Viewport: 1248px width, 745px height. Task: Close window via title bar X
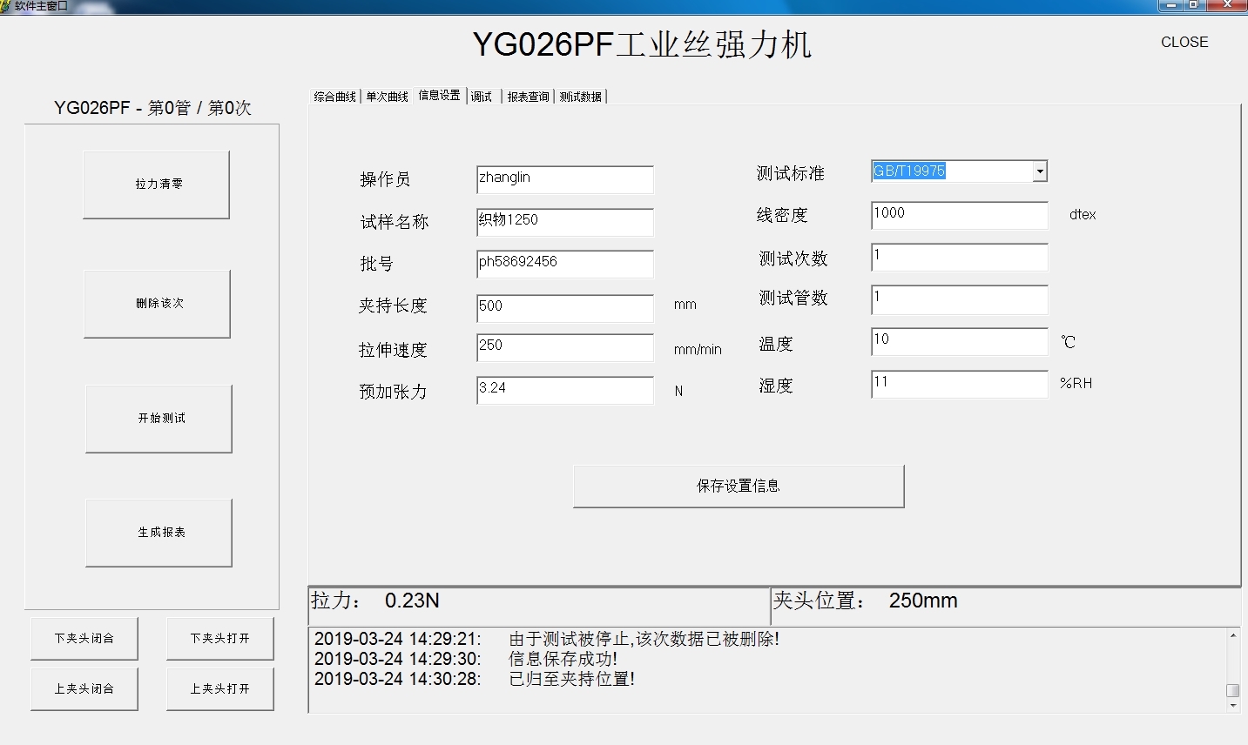click(x=1227, y=5)
